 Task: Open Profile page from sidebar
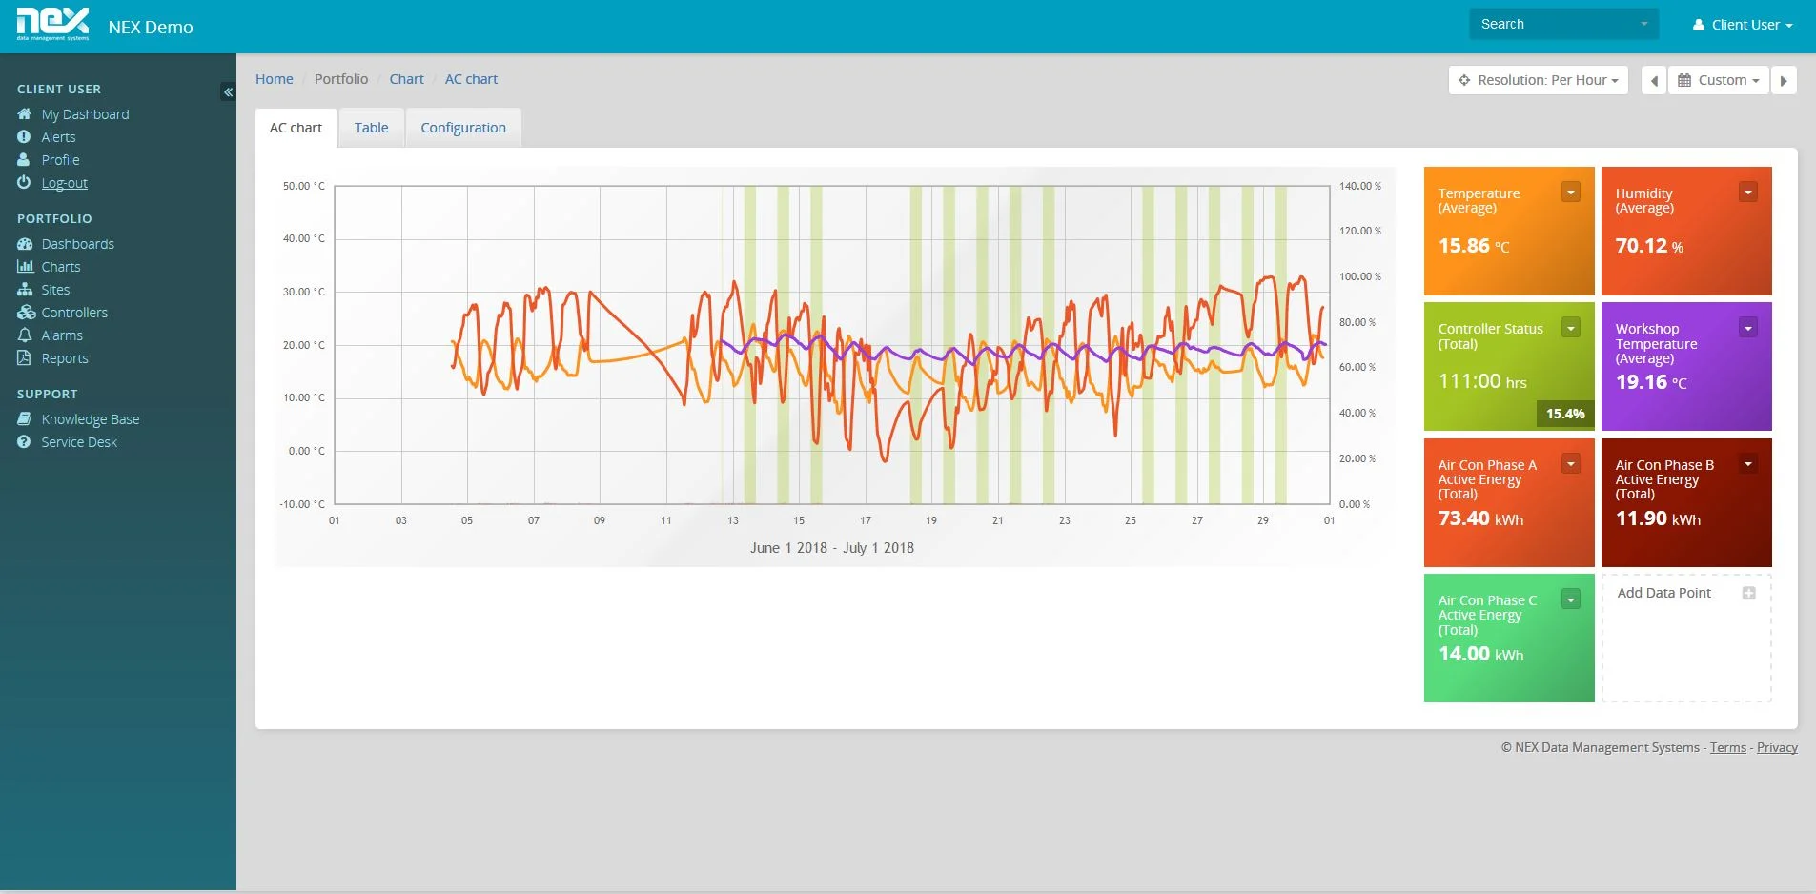coord(60,159)
